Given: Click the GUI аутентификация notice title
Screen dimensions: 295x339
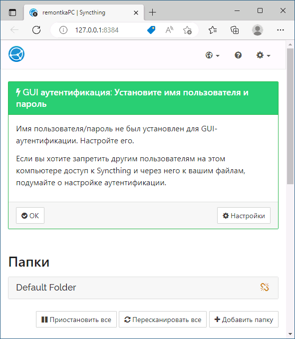Looking at the screenshot, I should (132, 98).
